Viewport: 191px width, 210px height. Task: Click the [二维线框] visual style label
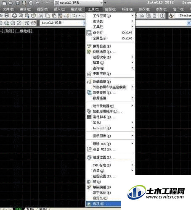[24, 31]
